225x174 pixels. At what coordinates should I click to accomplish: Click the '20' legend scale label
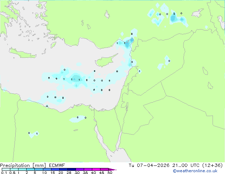tap(61, 173)
